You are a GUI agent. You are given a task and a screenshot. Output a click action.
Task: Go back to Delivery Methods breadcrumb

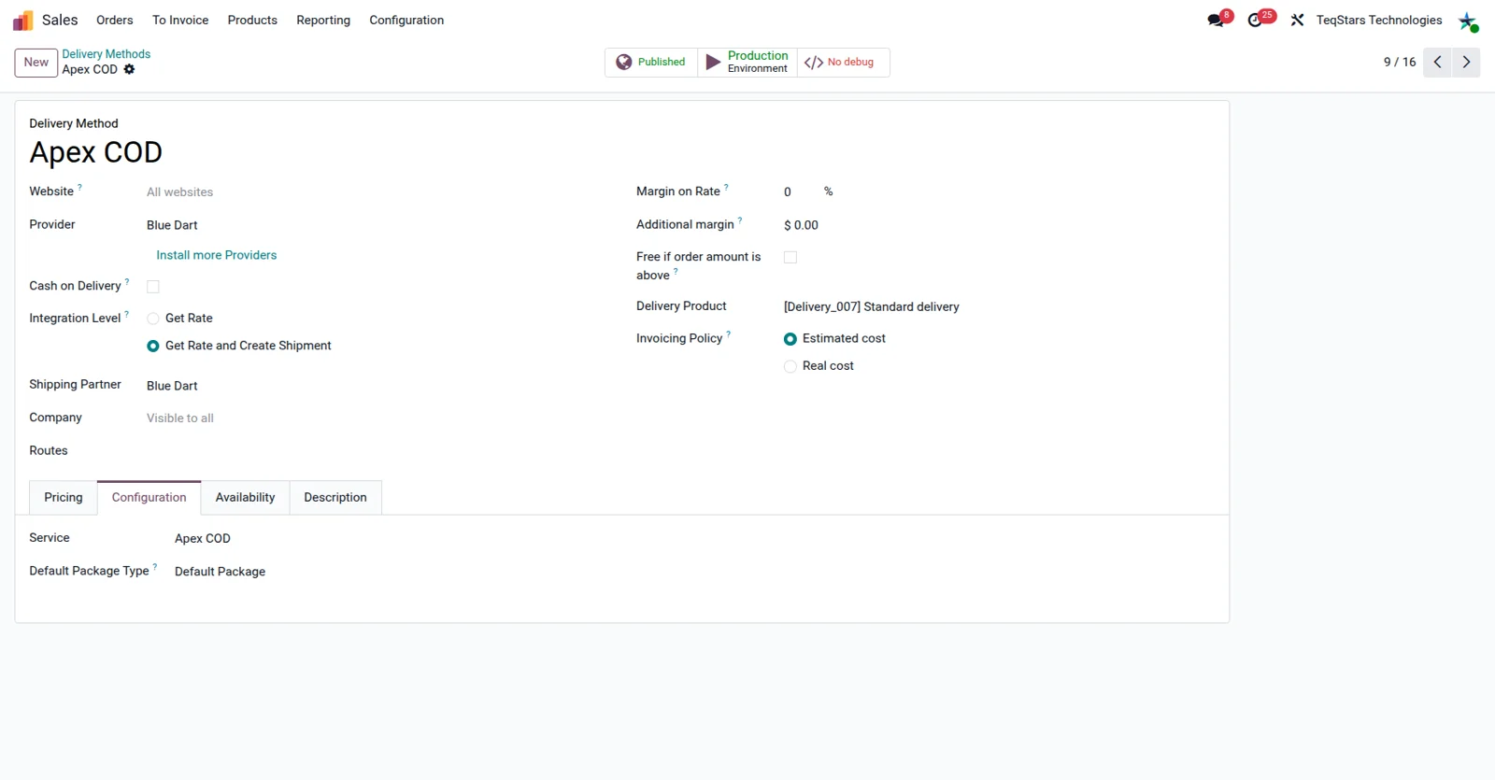click(107, 54)
